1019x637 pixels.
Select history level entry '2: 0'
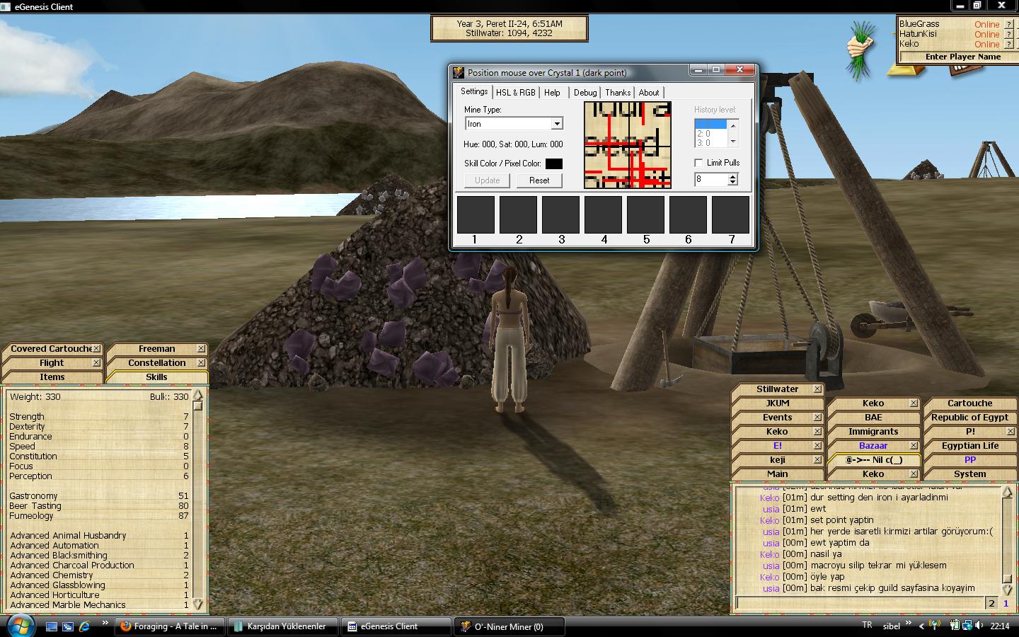coord(710,133)
